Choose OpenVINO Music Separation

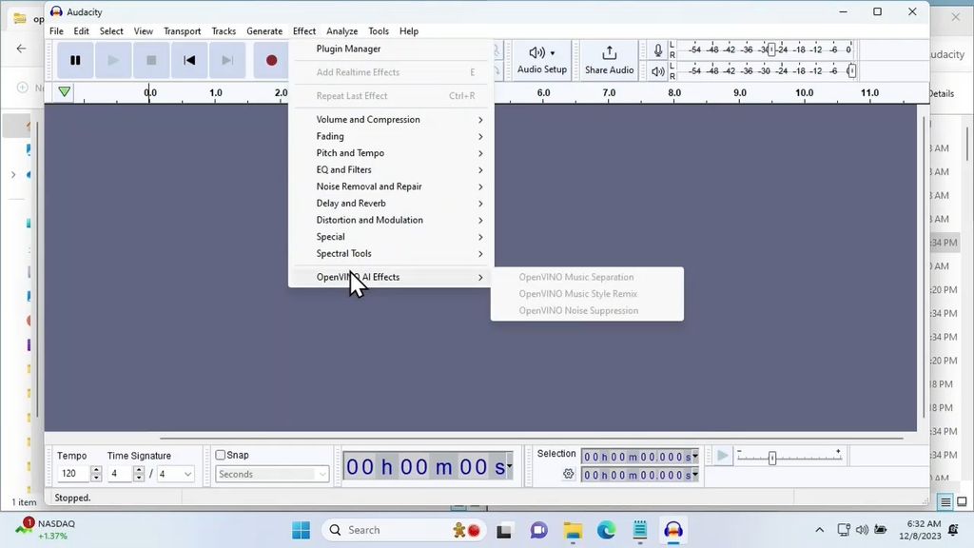coord(575,276)
